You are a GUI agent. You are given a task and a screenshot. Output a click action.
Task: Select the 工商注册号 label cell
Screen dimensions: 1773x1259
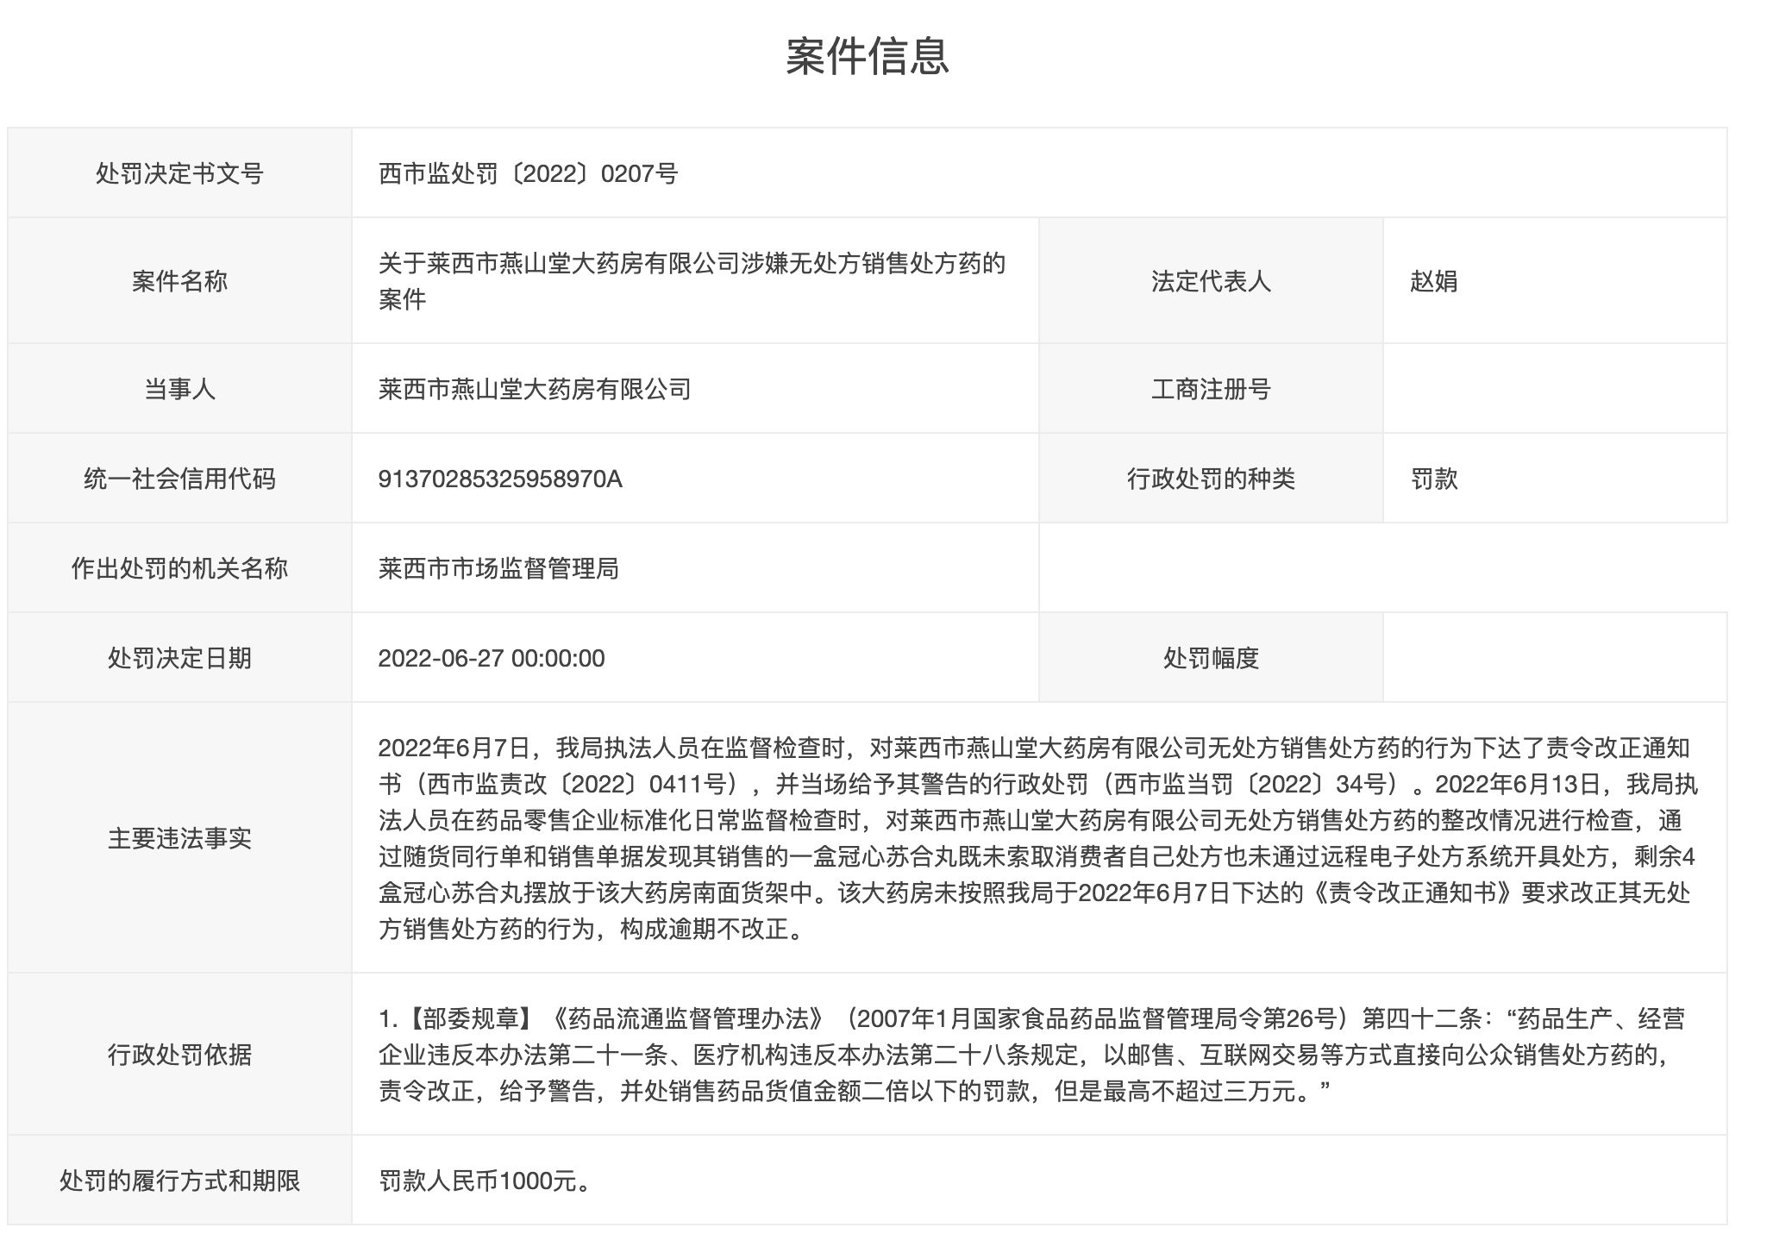(x=1212, y=390)
